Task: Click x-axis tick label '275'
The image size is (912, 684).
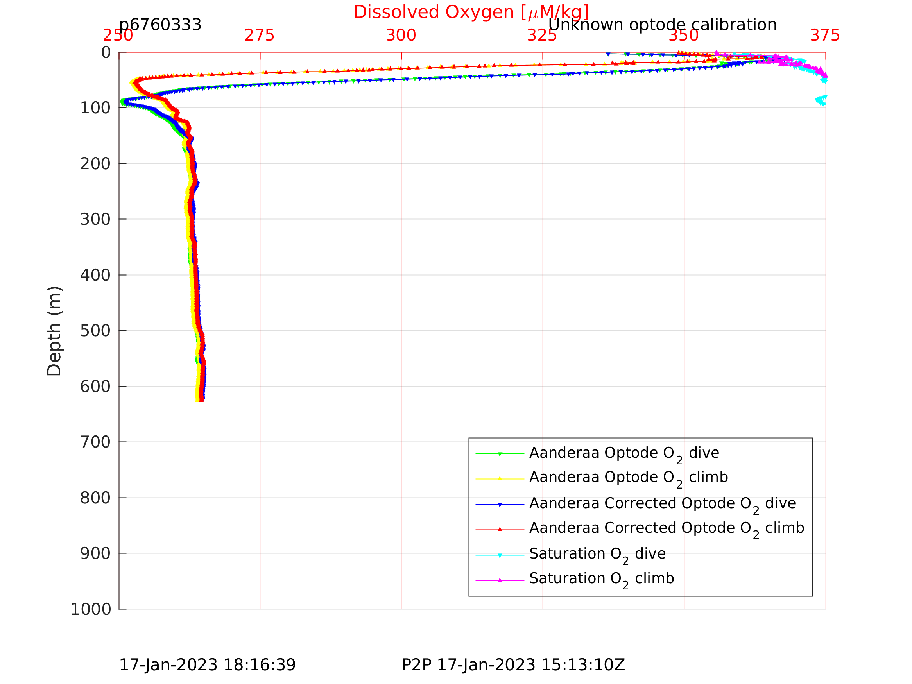Action: [x=259, y=36]
